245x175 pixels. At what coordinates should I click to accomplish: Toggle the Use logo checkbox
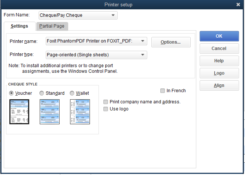pyautogui.click(x=106, y=109)
